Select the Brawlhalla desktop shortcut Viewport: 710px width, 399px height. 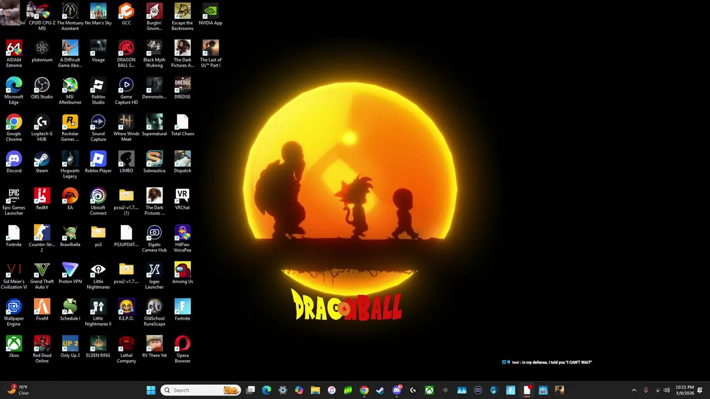tap(70, 236)
